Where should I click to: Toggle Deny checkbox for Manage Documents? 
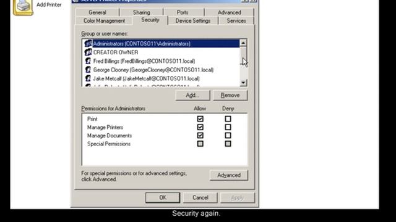[x=228, y=136]
